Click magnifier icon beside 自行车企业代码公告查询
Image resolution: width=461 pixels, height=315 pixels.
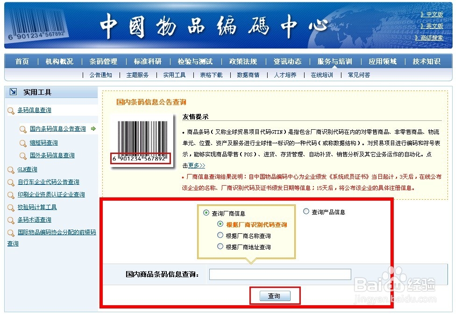(x=11, y=183)
